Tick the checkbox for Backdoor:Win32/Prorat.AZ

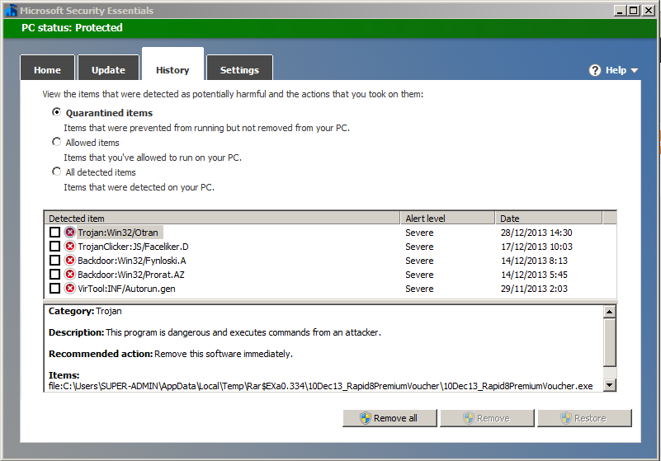(54, 275)
